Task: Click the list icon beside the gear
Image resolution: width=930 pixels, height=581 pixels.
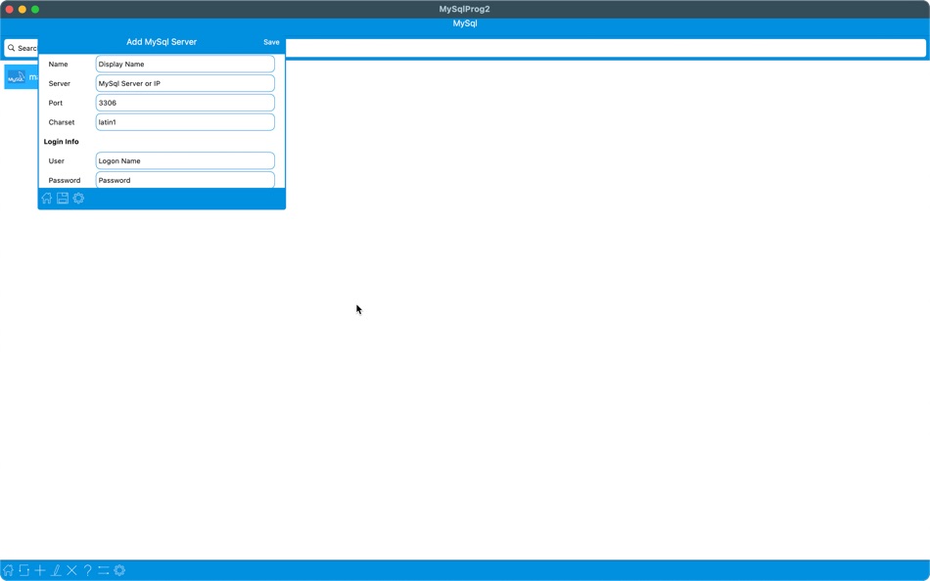Action: [x=104, y=569]
